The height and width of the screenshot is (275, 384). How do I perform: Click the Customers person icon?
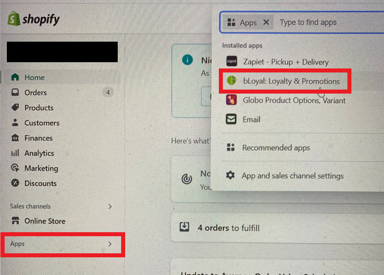click(15, 123)
